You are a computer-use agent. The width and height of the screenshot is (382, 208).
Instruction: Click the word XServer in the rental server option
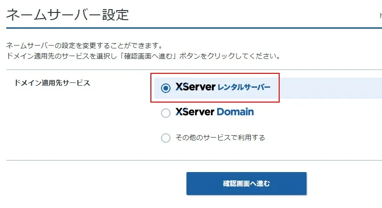click(195, 88)
